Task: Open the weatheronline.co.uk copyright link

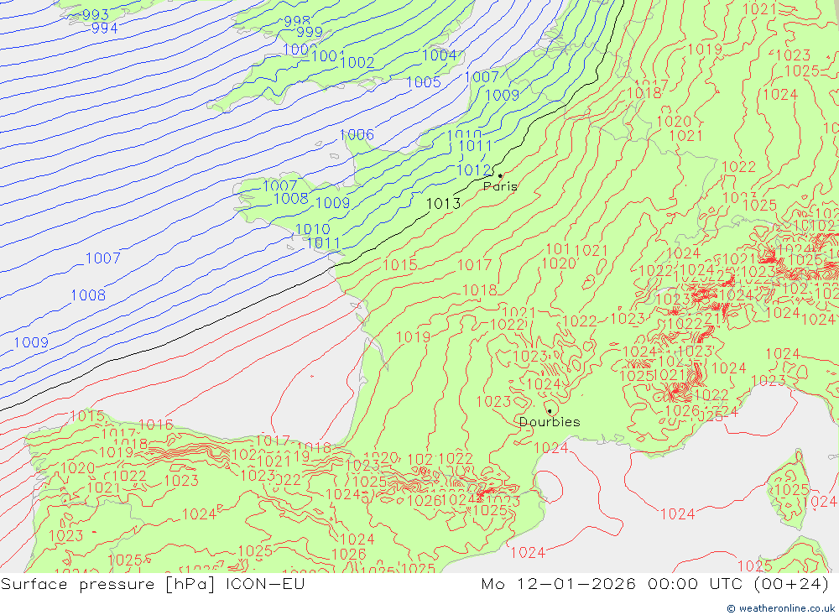Action: 780,608
